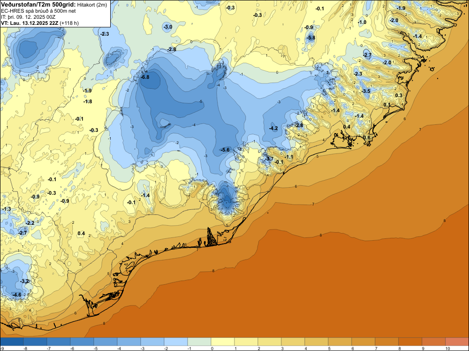Screen dimensions: 469x351
Task: Click the 0.6 temperature label near coast
Action: click(367, 137)
